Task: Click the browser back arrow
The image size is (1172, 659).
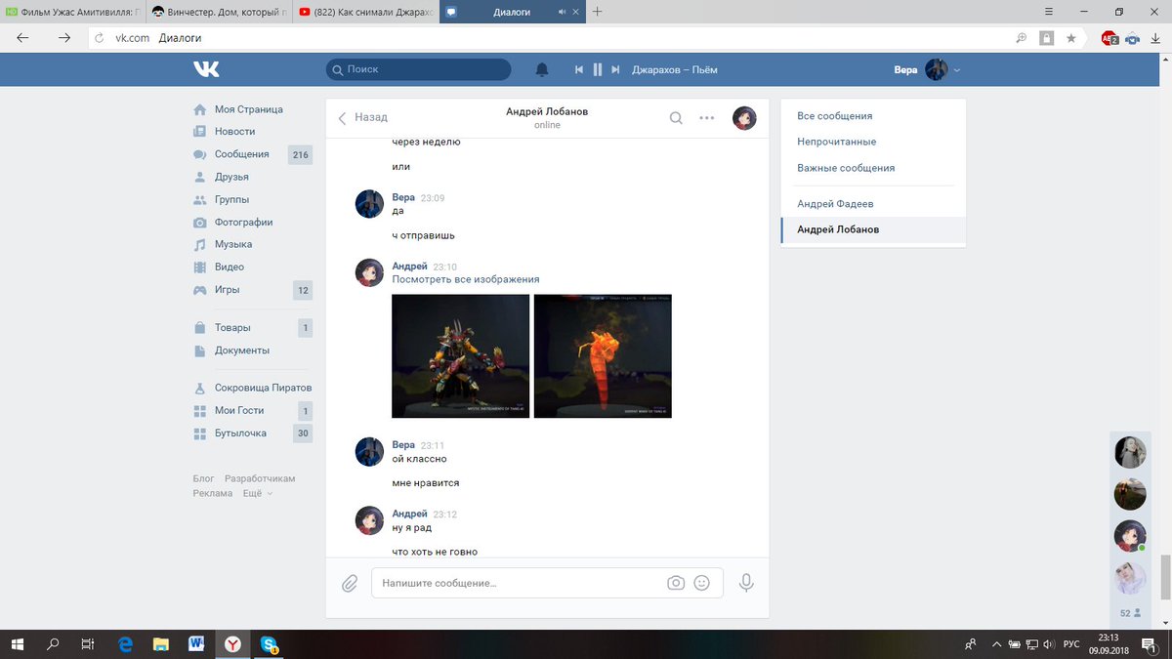Action: (x=22, y=38)
